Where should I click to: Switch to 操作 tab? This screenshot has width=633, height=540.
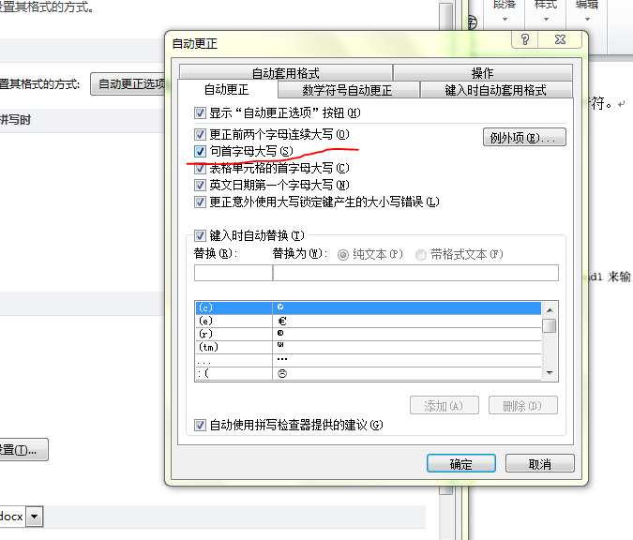(x=482, y=72)
